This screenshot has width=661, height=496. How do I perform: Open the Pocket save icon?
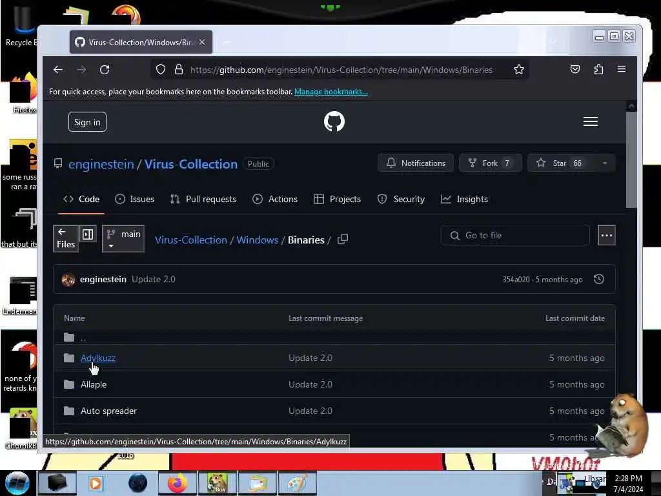pyautogui.click(x=575, y=69)
